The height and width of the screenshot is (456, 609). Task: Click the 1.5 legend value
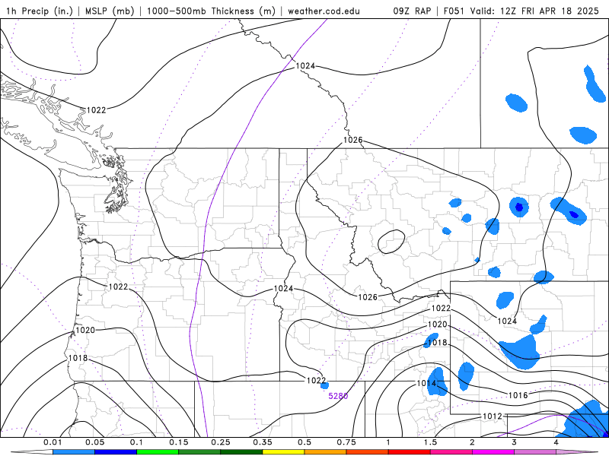tap(430, 442)
